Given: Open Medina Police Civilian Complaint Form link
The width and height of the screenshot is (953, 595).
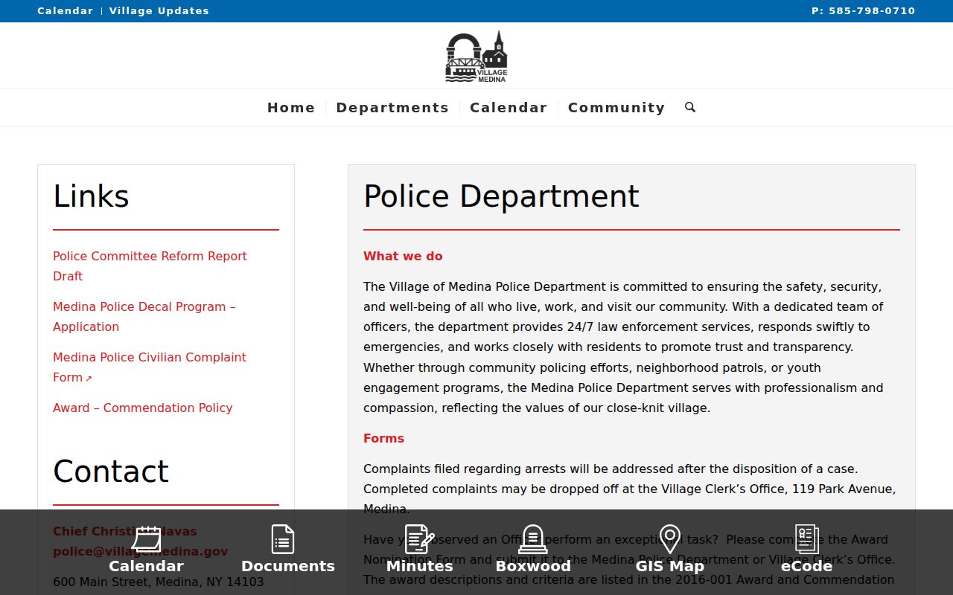Looking at the screenshot, I should (x=150, y=367).
